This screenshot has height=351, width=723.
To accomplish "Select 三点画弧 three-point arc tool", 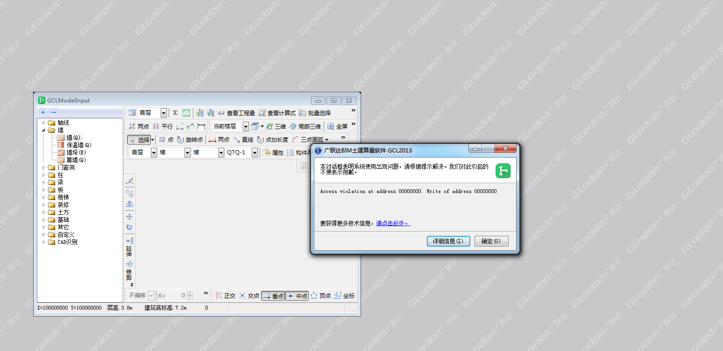I will (307, 139).
